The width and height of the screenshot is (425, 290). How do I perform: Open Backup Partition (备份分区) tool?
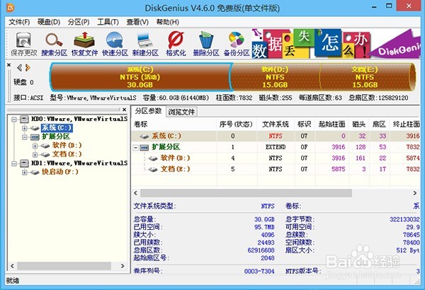point(237,44)
